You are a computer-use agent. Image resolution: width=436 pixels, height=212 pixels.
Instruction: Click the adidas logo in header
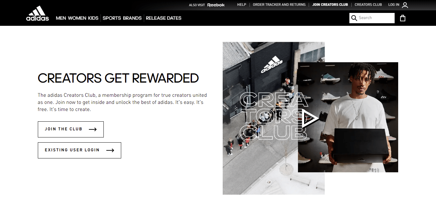pos(37,13)
